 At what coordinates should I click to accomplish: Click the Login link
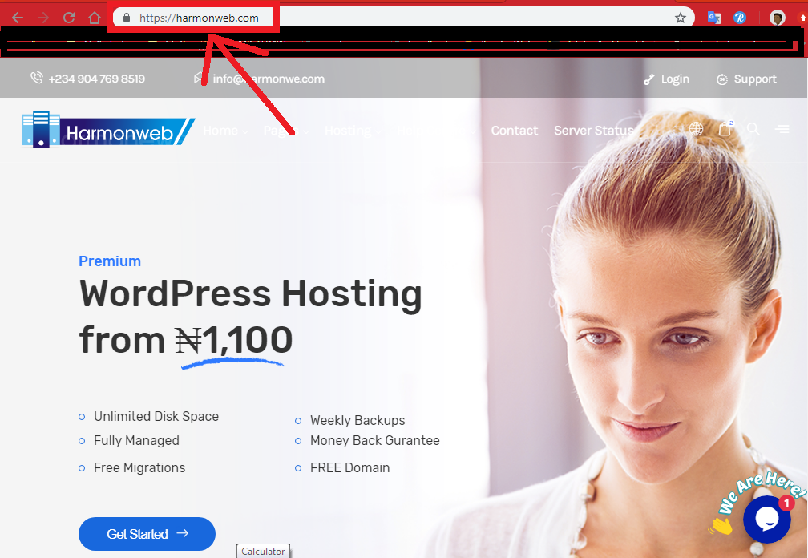(x=675, y=79)
